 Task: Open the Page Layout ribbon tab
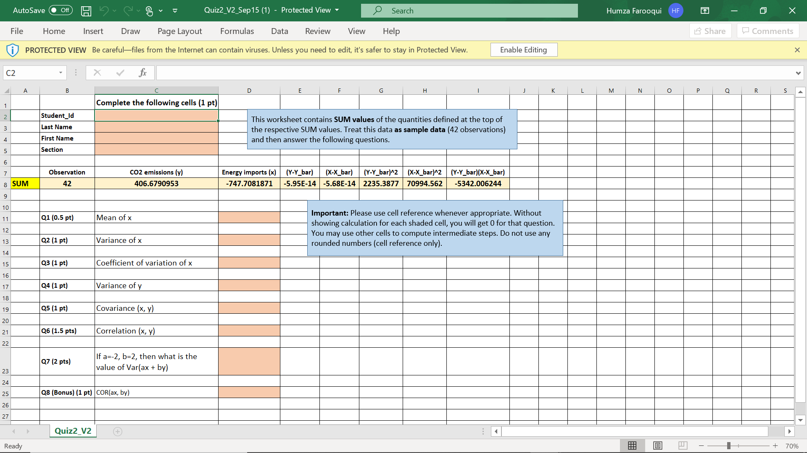click(x=179, y=31)
